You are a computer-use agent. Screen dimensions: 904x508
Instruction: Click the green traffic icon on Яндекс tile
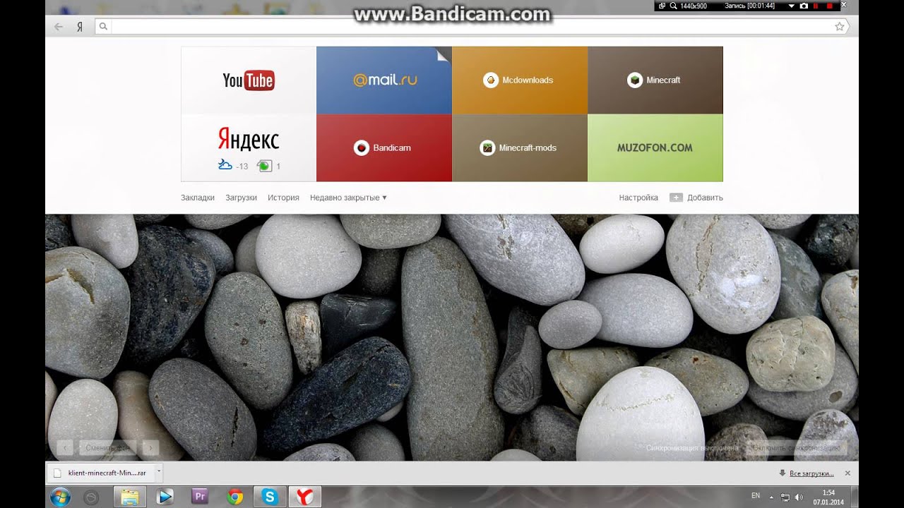pyautogui.click(x=264, y=166)
